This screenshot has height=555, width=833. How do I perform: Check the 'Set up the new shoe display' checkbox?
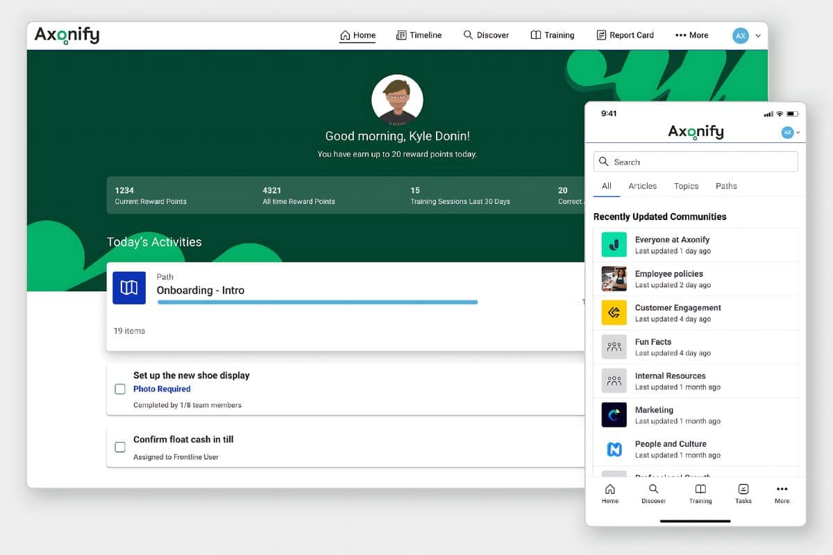tap(120, 389)
